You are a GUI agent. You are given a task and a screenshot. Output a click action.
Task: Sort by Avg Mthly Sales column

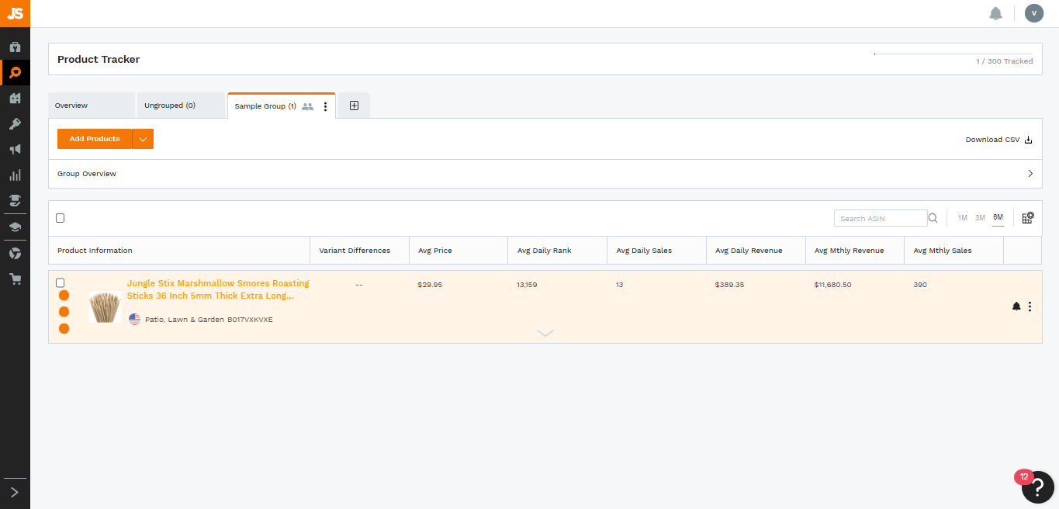[x=954, y=251]
